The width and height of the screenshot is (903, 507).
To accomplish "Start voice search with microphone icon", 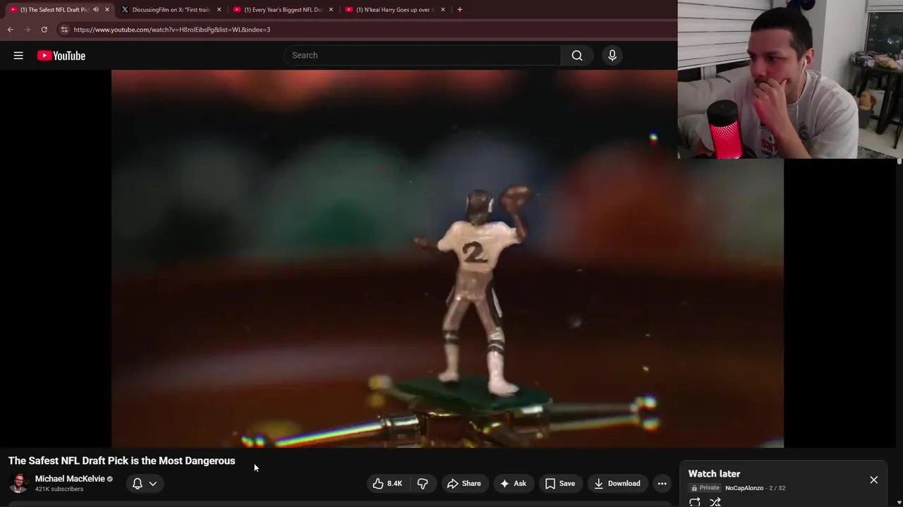I will click(x=612, y=56).
